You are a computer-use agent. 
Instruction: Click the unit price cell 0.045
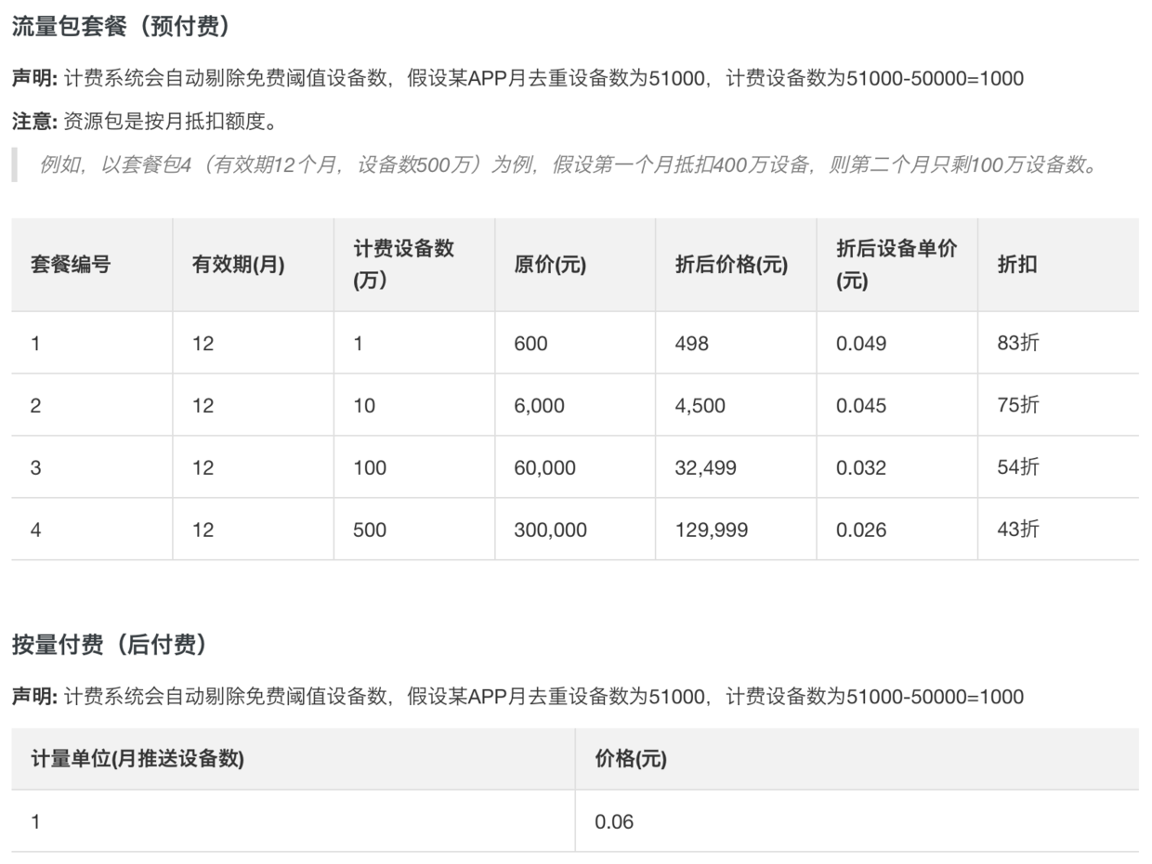click(897, 405)
